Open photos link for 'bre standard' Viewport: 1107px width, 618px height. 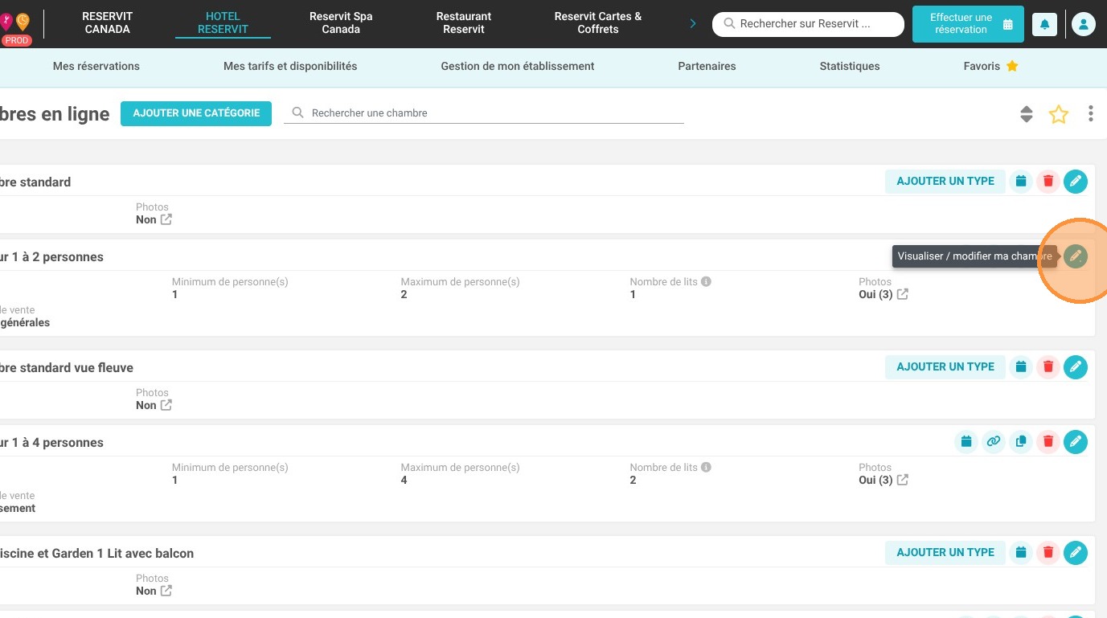point(166,219)
